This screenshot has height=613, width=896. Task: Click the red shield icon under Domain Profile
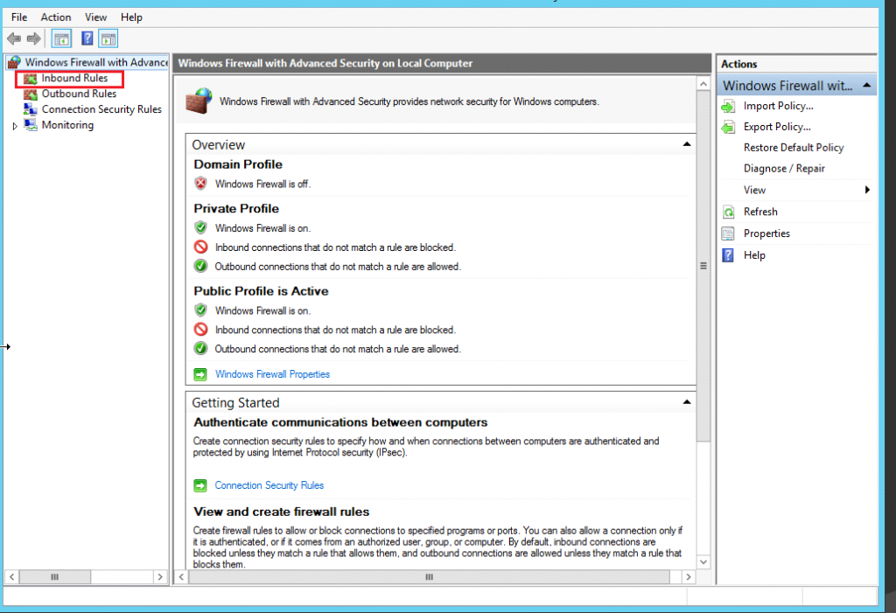(200, 184)
